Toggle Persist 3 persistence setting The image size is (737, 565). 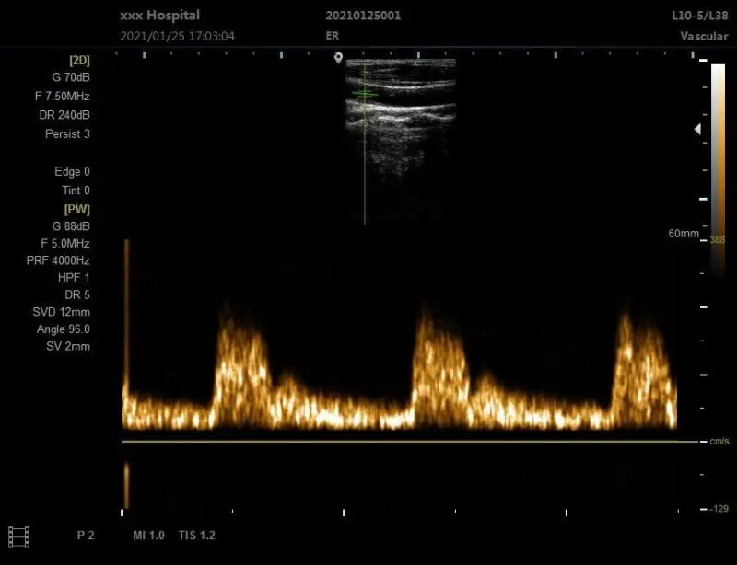(68, 134)
